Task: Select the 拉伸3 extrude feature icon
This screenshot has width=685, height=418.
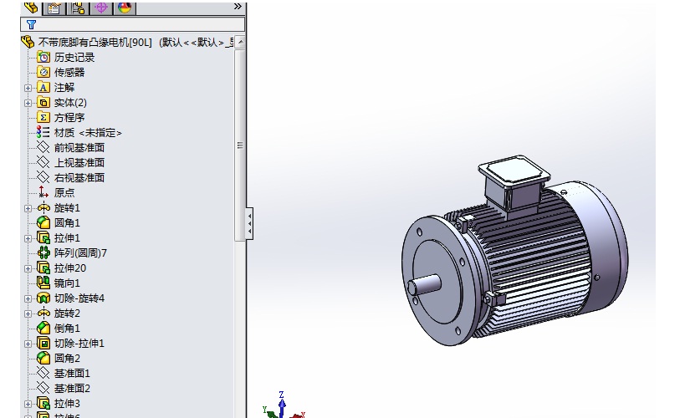Action: 43,403
